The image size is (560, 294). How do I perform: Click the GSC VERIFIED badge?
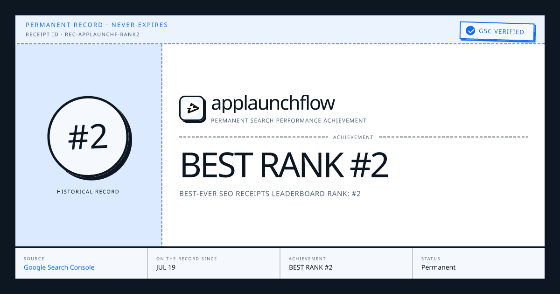click(497, 32)
